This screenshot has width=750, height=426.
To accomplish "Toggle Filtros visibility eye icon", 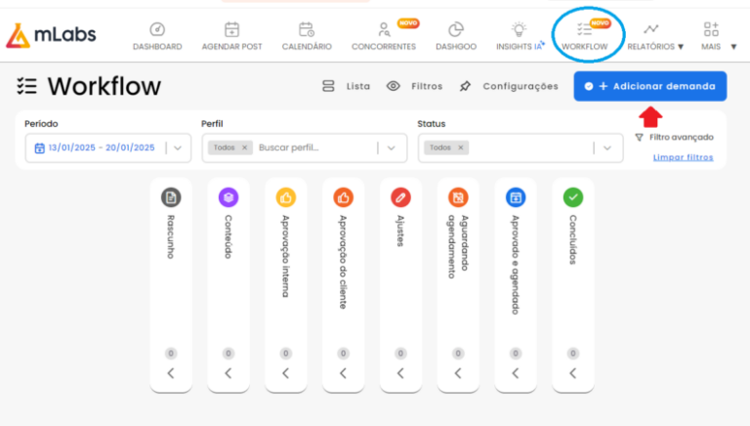I will (x=394, y=86).
